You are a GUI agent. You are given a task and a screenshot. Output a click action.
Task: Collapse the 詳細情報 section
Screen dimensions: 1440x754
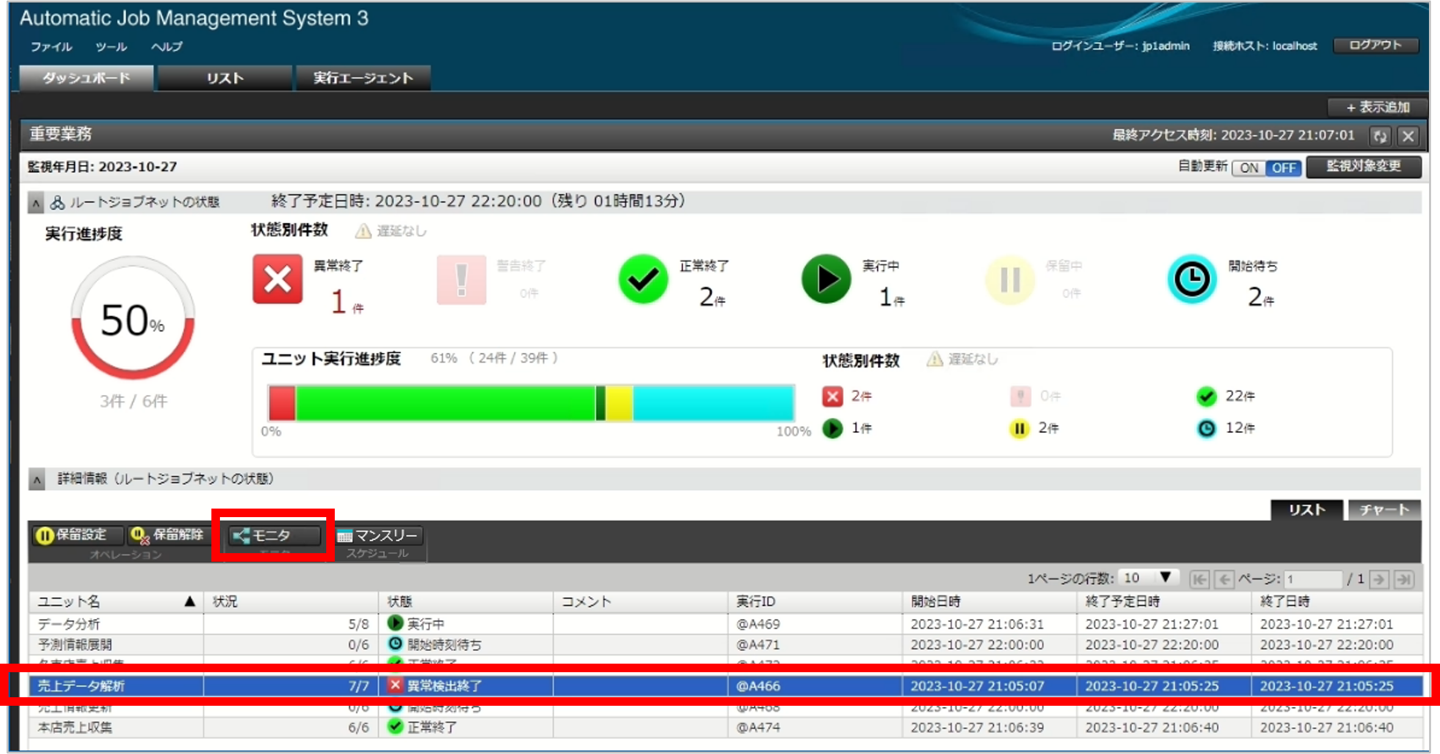37,480
